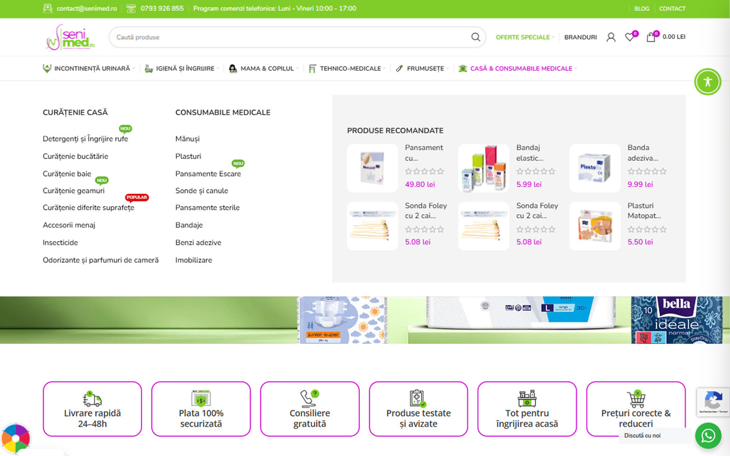Start a WhatsApp chat via green icon
This screenshot has width=730, height=456.
pyautogui.click(x=708, y=435)
